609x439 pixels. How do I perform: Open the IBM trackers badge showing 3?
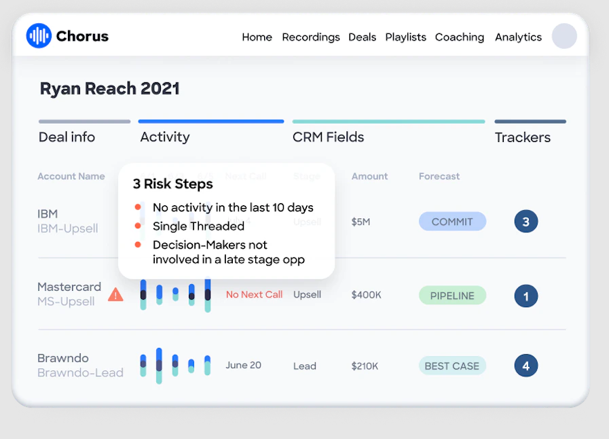(526, 222)
